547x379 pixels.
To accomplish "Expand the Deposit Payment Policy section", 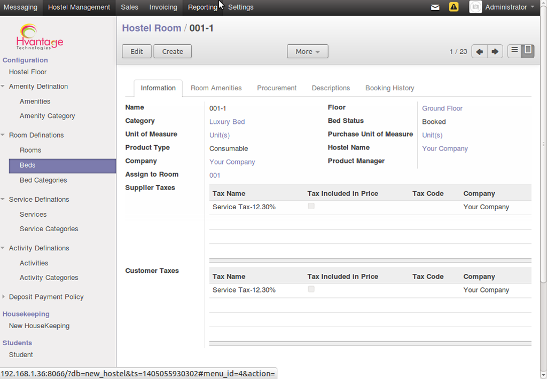I will [x=3, y=297].
